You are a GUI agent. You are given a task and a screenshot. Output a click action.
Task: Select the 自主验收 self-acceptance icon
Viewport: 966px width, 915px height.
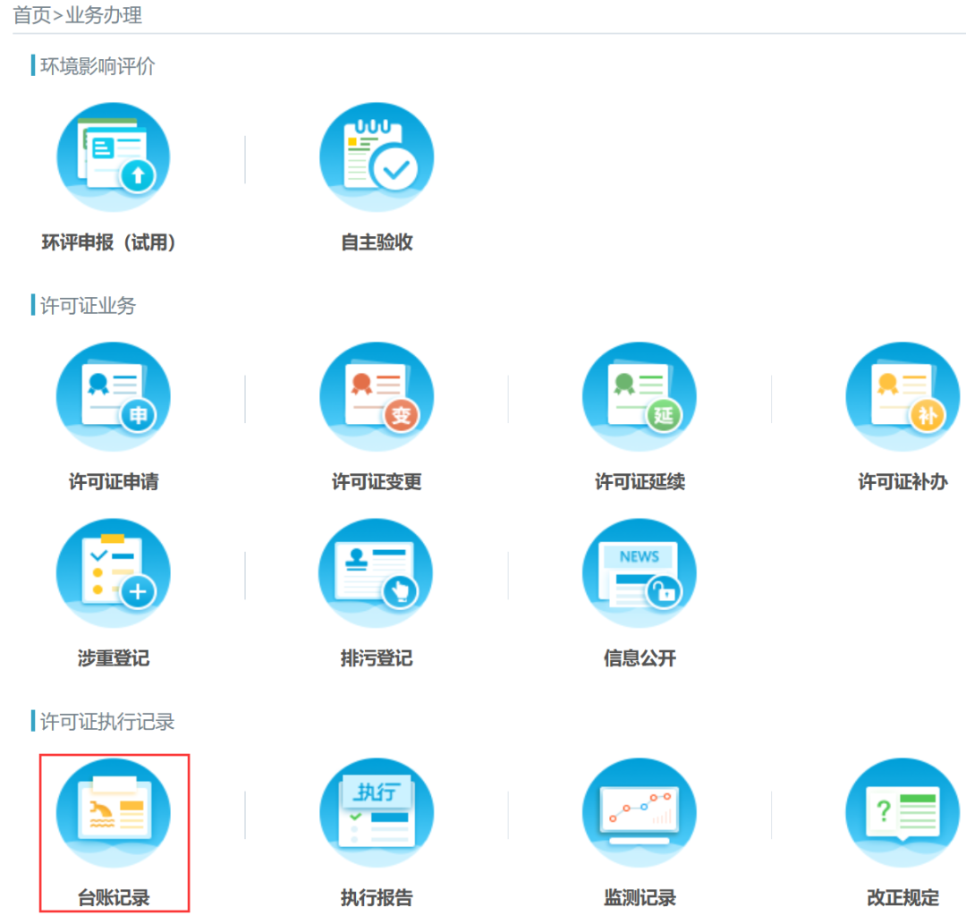click(x=377, y=156)
